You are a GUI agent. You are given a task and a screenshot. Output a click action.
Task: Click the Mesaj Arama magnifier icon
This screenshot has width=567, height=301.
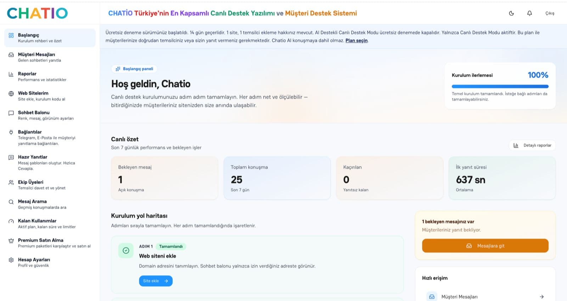coord(11,202)
